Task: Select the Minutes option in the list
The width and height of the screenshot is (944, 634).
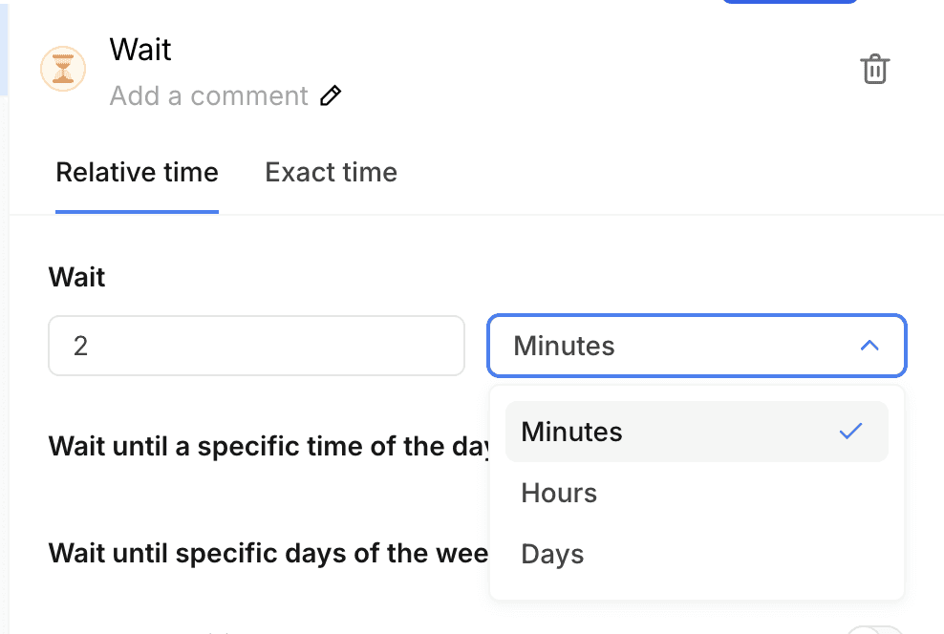Action: pos(571,432)
